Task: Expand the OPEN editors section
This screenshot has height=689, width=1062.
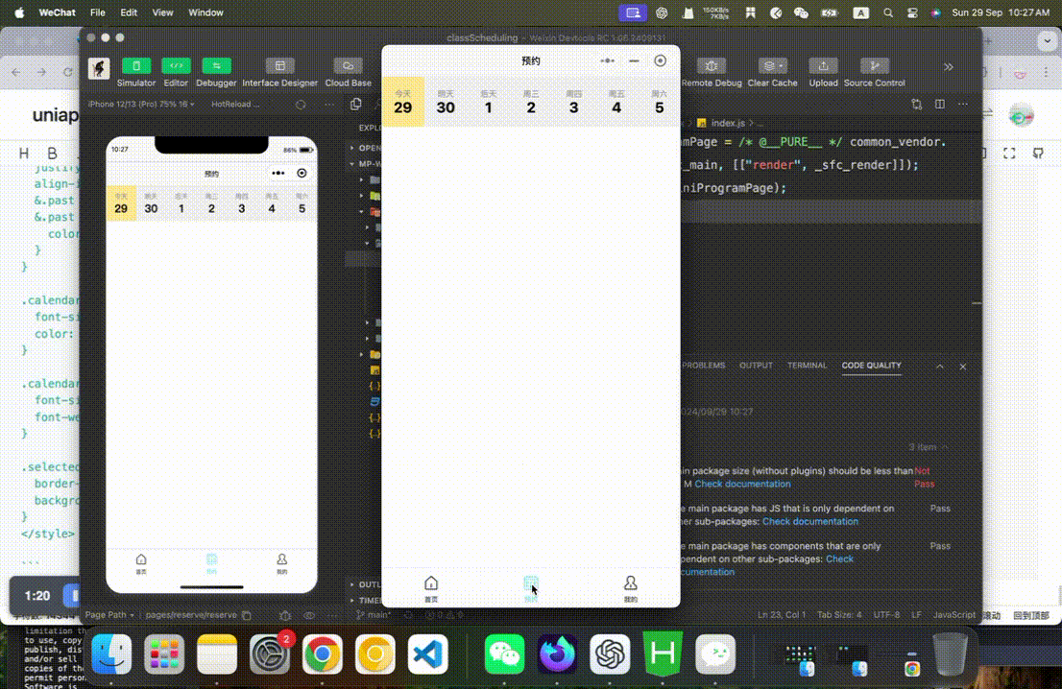Action: pyautogui.click(x=367, y=148)
